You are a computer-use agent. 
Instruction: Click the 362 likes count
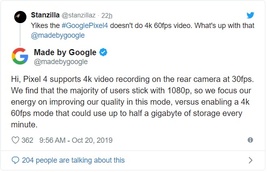[x=27, y=140]
